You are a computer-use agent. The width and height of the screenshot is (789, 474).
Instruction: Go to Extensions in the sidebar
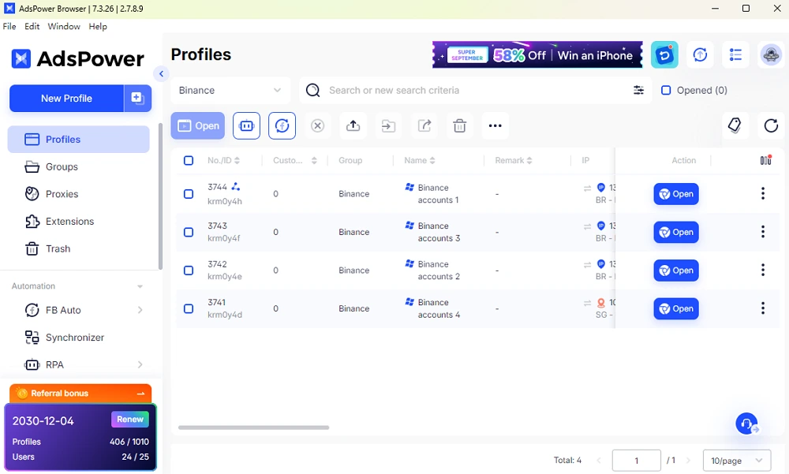pyautogui.click(x=78, y=222)
